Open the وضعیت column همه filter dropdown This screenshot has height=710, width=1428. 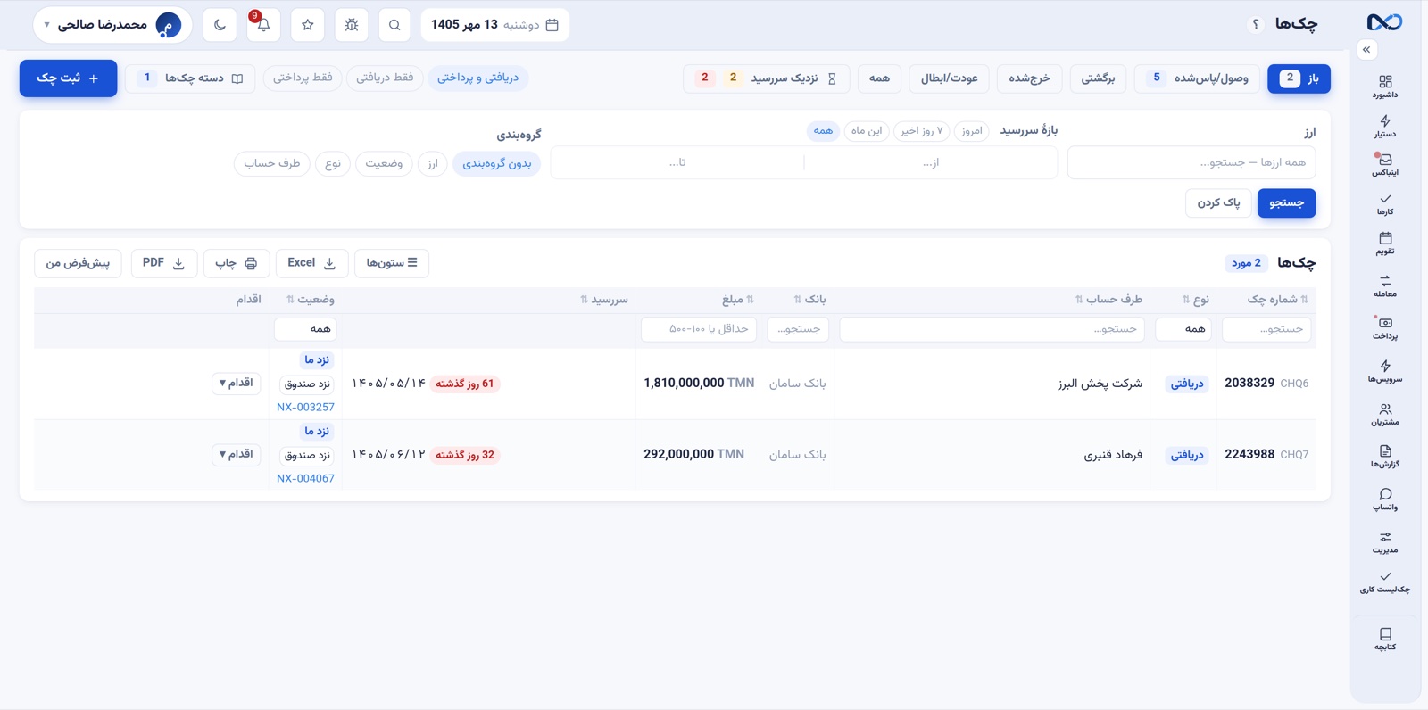point(305,329)
